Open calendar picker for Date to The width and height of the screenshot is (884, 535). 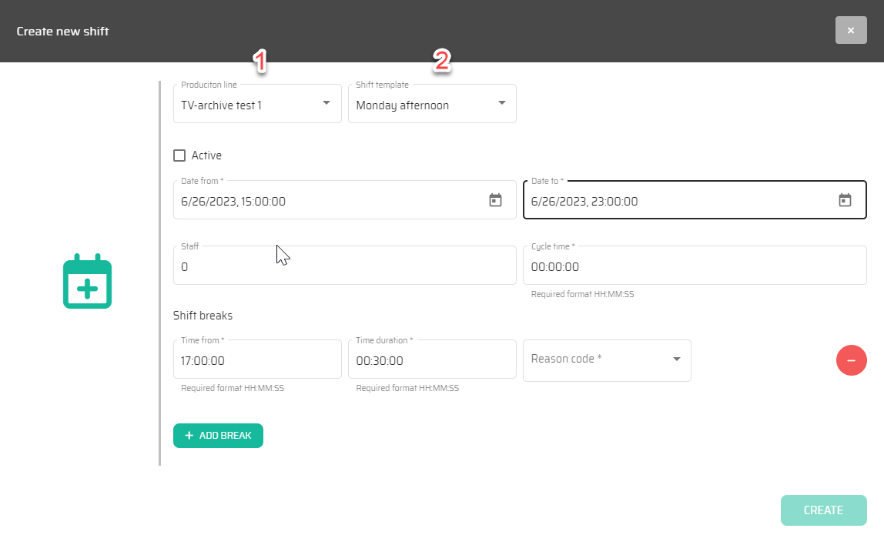(x=845, y=201)
